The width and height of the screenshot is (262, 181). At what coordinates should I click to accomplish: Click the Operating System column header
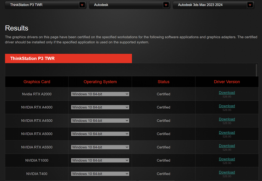100,82
